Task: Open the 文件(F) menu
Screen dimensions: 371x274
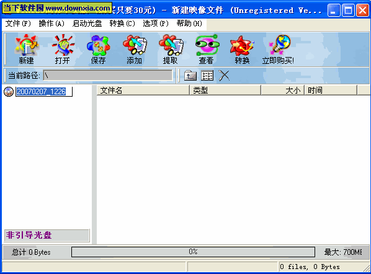Action: pyautogui.click(x=18, y=24)
